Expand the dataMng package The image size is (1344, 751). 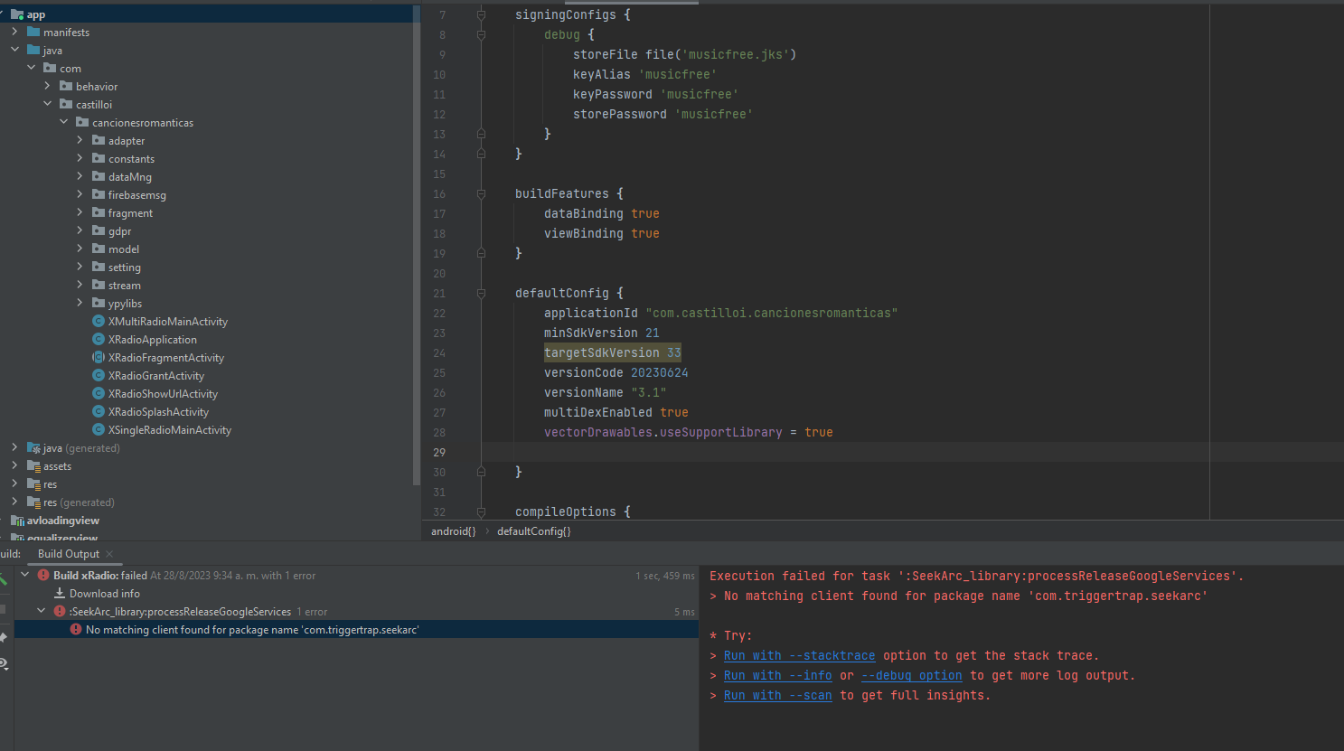[80, 176]
